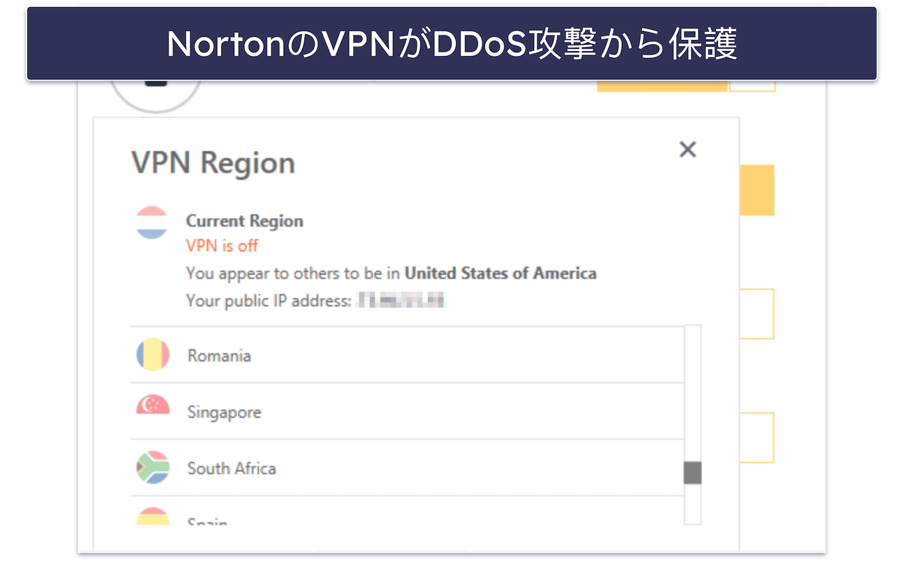
Task: Click the blurred public IP address
Action: tap(401, 300)
